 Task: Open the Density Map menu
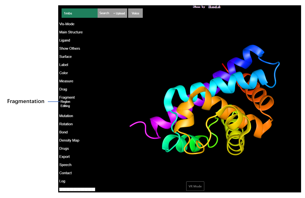point(69,140)
